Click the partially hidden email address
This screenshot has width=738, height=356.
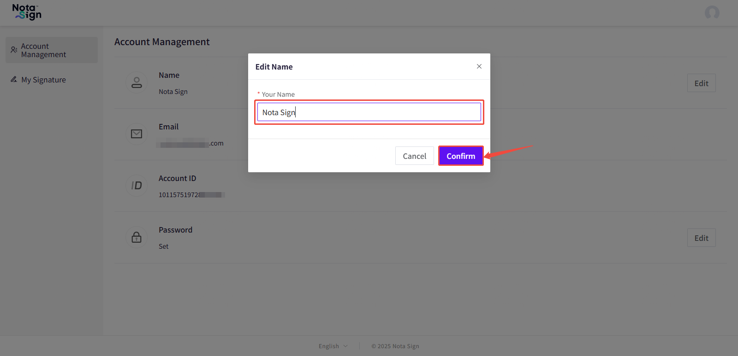(191, 144)
